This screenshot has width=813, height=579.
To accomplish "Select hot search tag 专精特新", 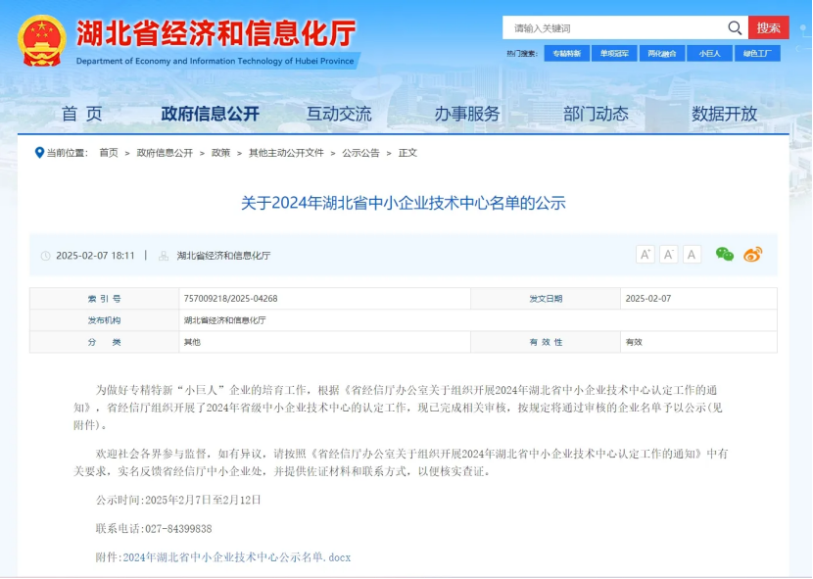I will 566,54.
